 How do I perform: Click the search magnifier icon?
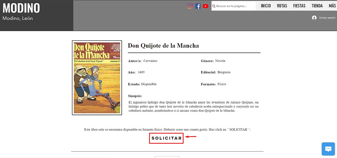214,6
